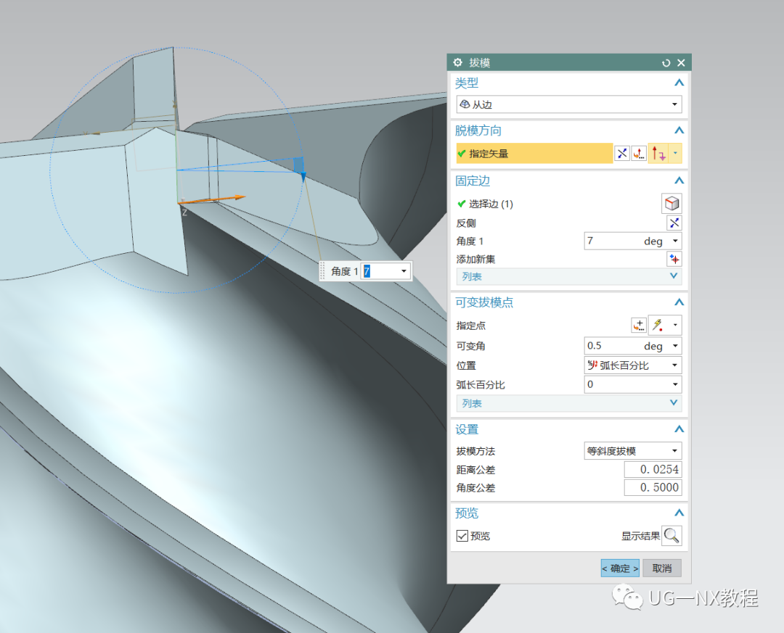Open the 拔模方法 等斜度拔模 dropdown

tap(633, 451)
